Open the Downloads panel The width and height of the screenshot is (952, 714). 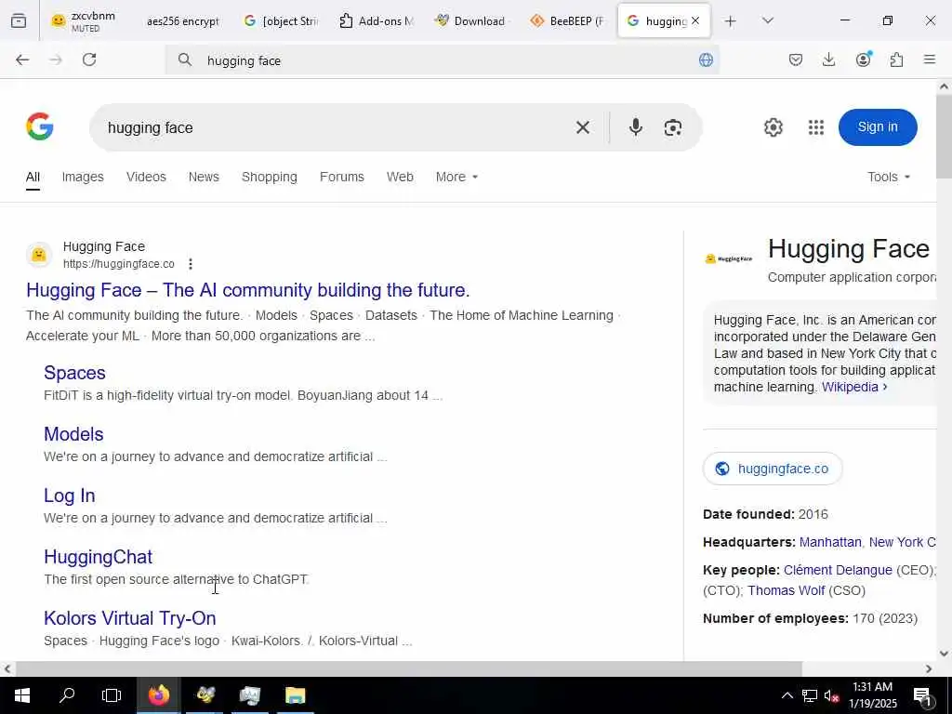[828, 59]
